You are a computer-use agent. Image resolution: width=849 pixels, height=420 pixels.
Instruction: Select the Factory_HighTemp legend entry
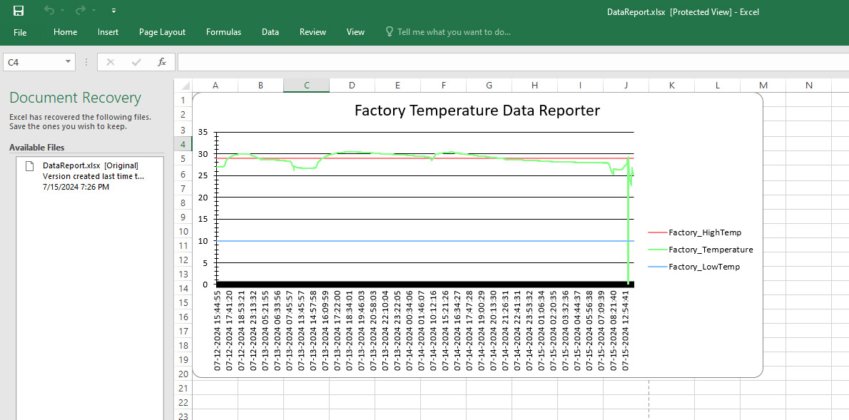(x=704, y=232)
